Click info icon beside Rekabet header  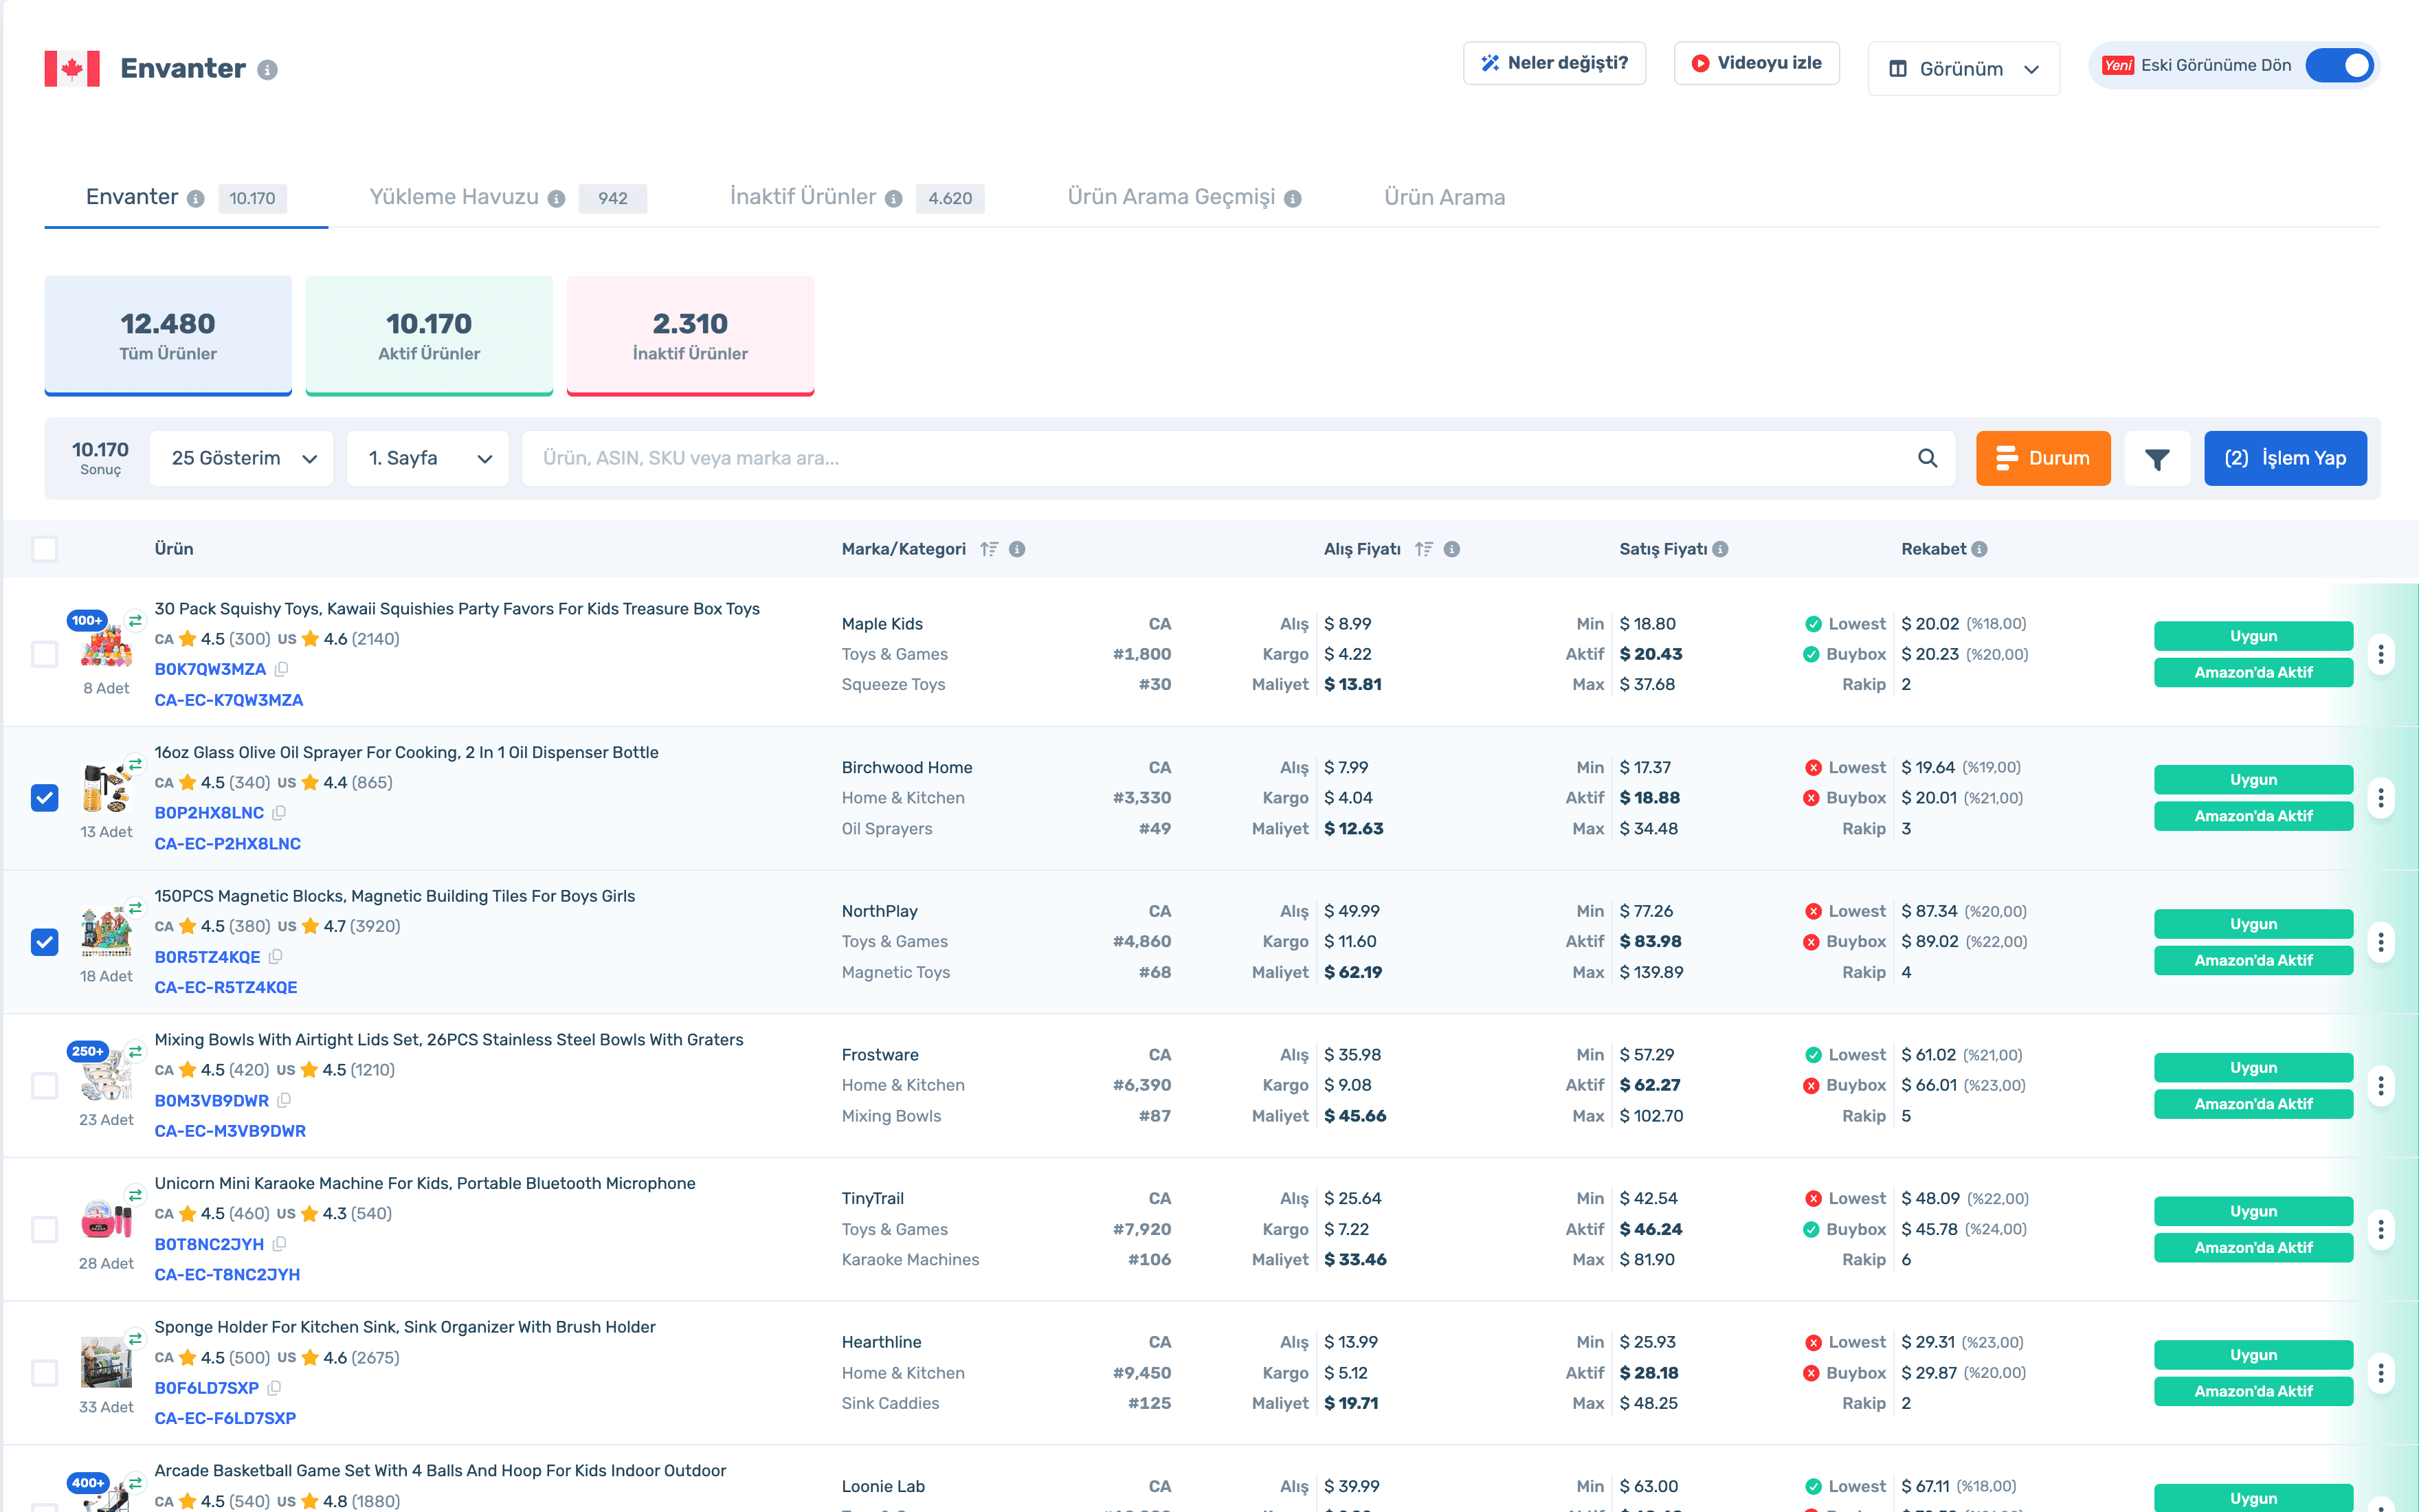pyautogui.click(x=1979, y=549)
